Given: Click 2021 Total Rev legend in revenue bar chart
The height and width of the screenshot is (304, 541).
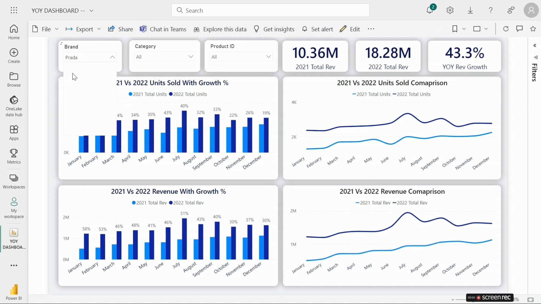Looking at the screenshot, I should pyautogui.click(x=149, y=203).
